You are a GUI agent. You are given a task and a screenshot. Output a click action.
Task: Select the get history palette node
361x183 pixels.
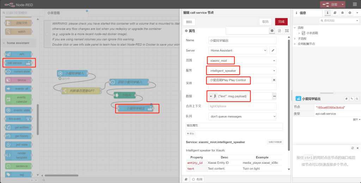pos(19,136)
